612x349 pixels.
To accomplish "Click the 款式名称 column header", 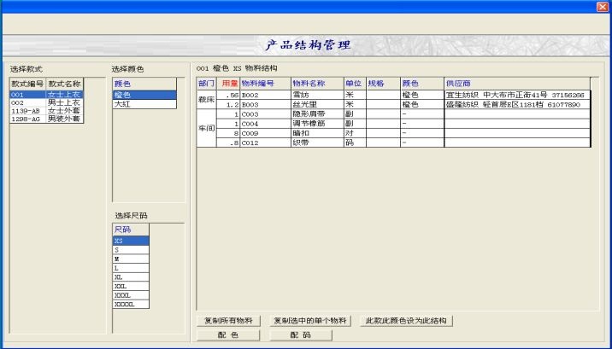I will [x=65, y=84].
